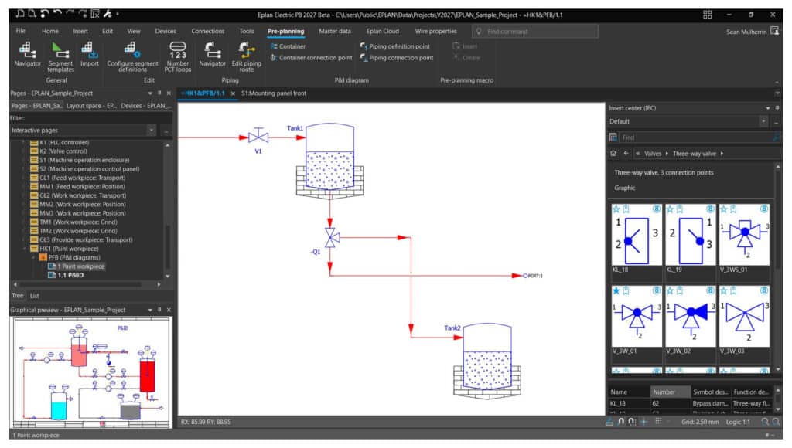Sort by the Number column header

pyautogui.click(x=670, y=392)
